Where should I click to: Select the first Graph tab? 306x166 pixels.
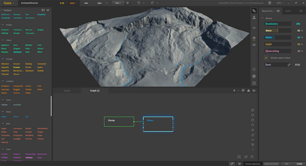(x=67, y=91)
